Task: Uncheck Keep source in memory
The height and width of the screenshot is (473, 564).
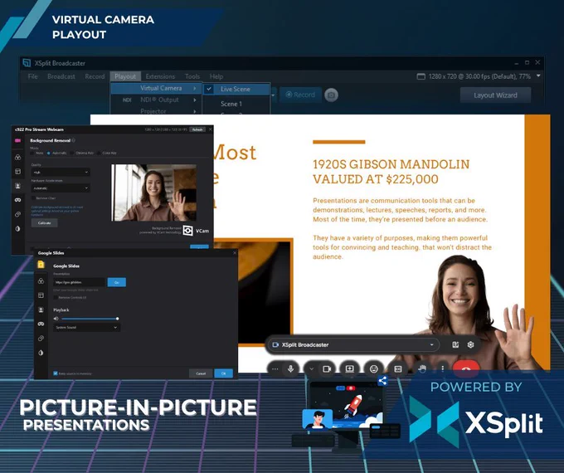Action: pyautogui.click(x=56, y=373)
